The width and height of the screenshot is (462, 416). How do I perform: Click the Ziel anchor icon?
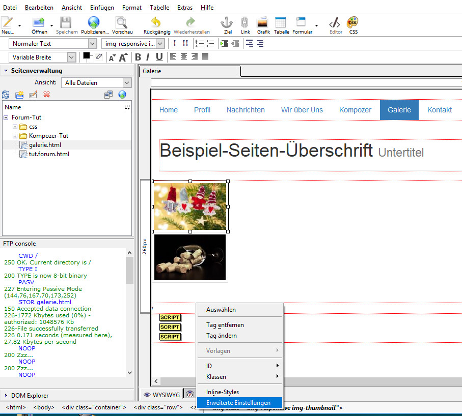[x=227, y=23]
